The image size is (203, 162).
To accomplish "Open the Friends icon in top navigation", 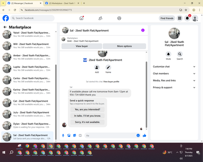I will click(100, 18).
